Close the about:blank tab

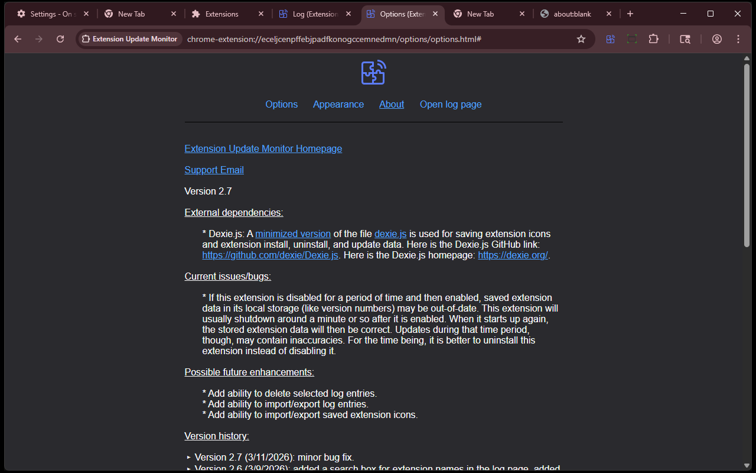coord(609,14)
